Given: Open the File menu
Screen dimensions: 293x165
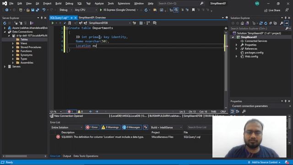Looking at the screenshot, I should (x=11, y=3).
